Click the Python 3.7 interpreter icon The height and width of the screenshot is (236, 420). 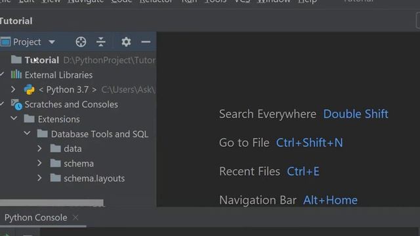point(29,89)
